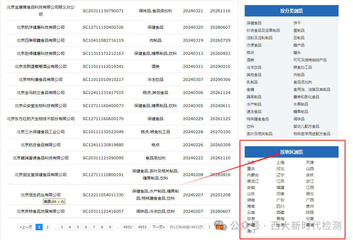
Task: Open 婴幼儿配方食品 category
Action: click(x=306, y=126)
